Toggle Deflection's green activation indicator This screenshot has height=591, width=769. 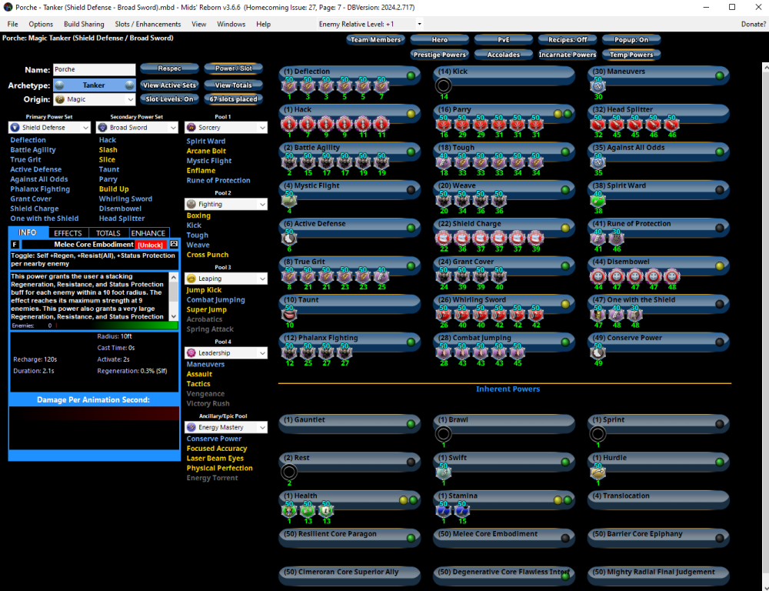(411, 75)
